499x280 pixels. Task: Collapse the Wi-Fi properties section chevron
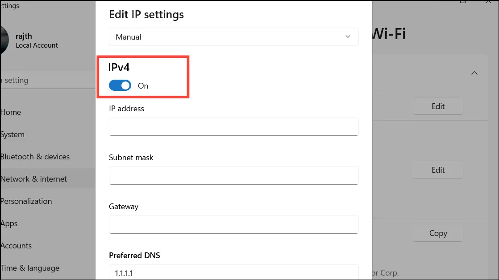click(474, 73)
